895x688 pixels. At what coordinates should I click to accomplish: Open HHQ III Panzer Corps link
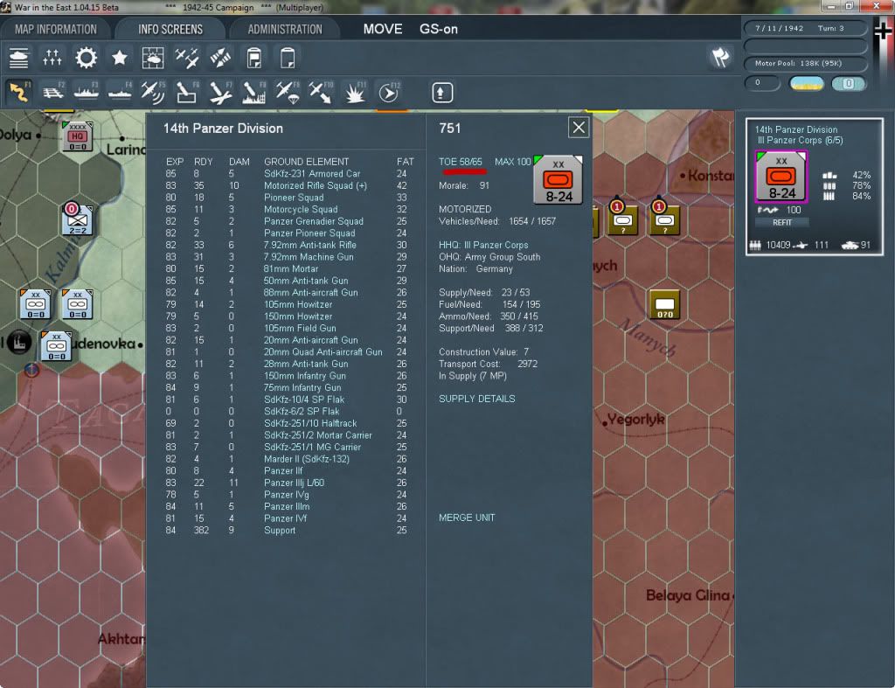tap(483, 245)
